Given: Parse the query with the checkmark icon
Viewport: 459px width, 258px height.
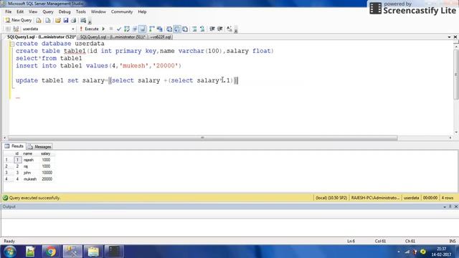Looking at the screenshot, I should click(x=119, y=29).
